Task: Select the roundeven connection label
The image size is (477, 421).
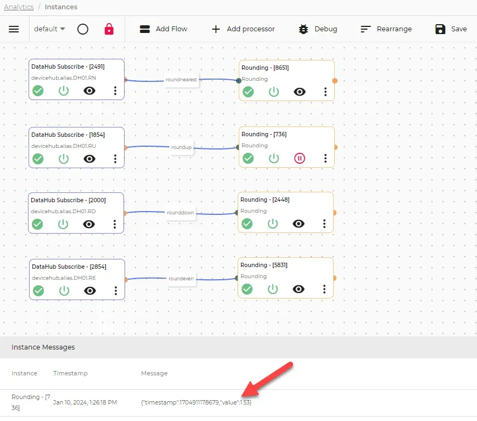Action: pos(181,279)
